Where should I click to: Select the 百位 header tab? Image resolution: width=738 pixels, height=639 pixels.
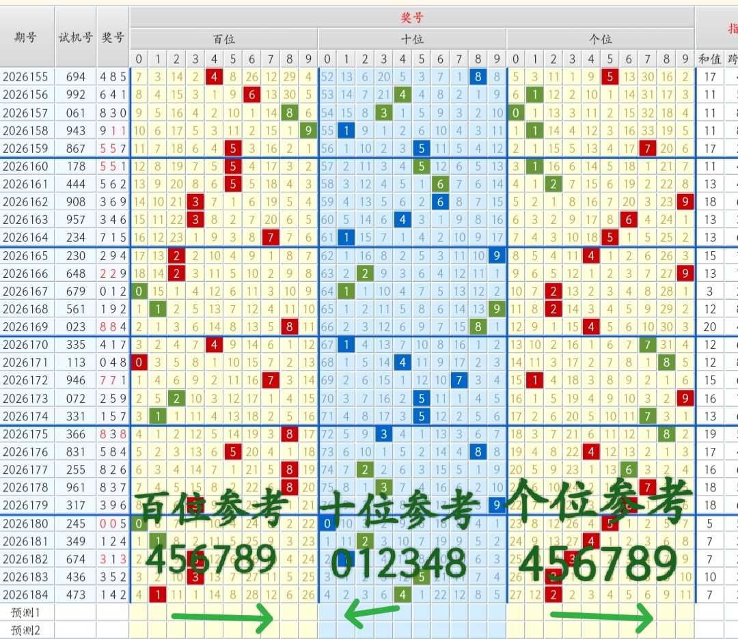coord(223,39)
